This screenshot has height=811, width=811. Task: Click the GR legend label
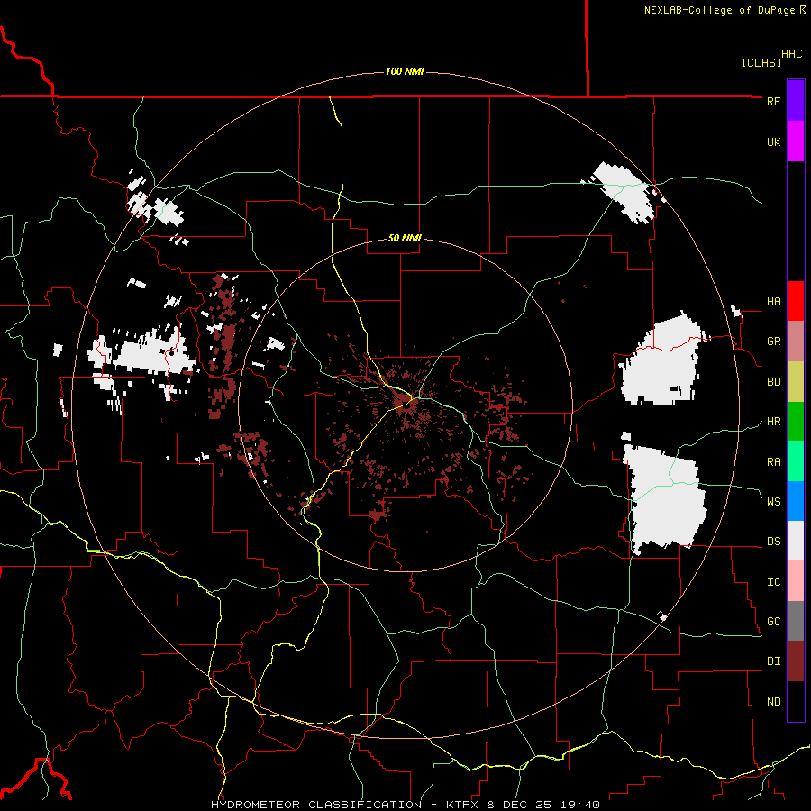773,342
